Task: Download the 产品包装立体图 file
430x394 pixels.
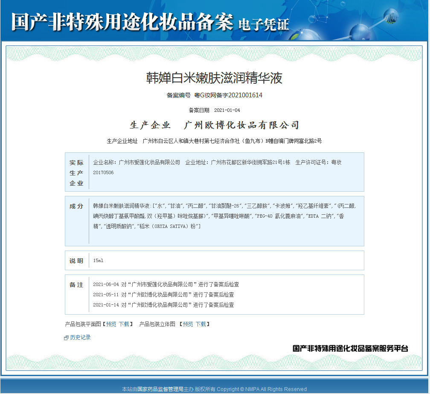Action: point(201,324)
